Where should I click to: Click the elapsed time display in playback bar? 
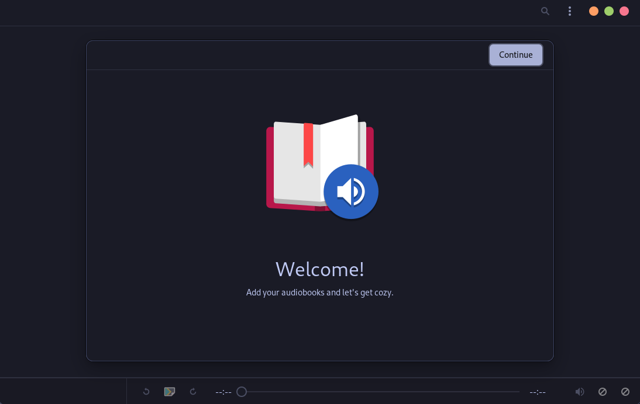pos(223,392)
